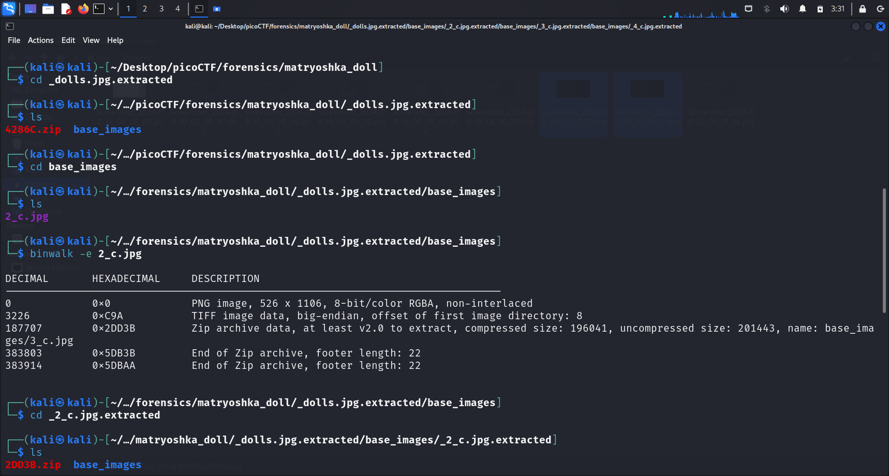Viewport: 889px width, 476px height.
Task: Expand the terminal launcher dropdown arrow
Action: (x=111, y=9)
